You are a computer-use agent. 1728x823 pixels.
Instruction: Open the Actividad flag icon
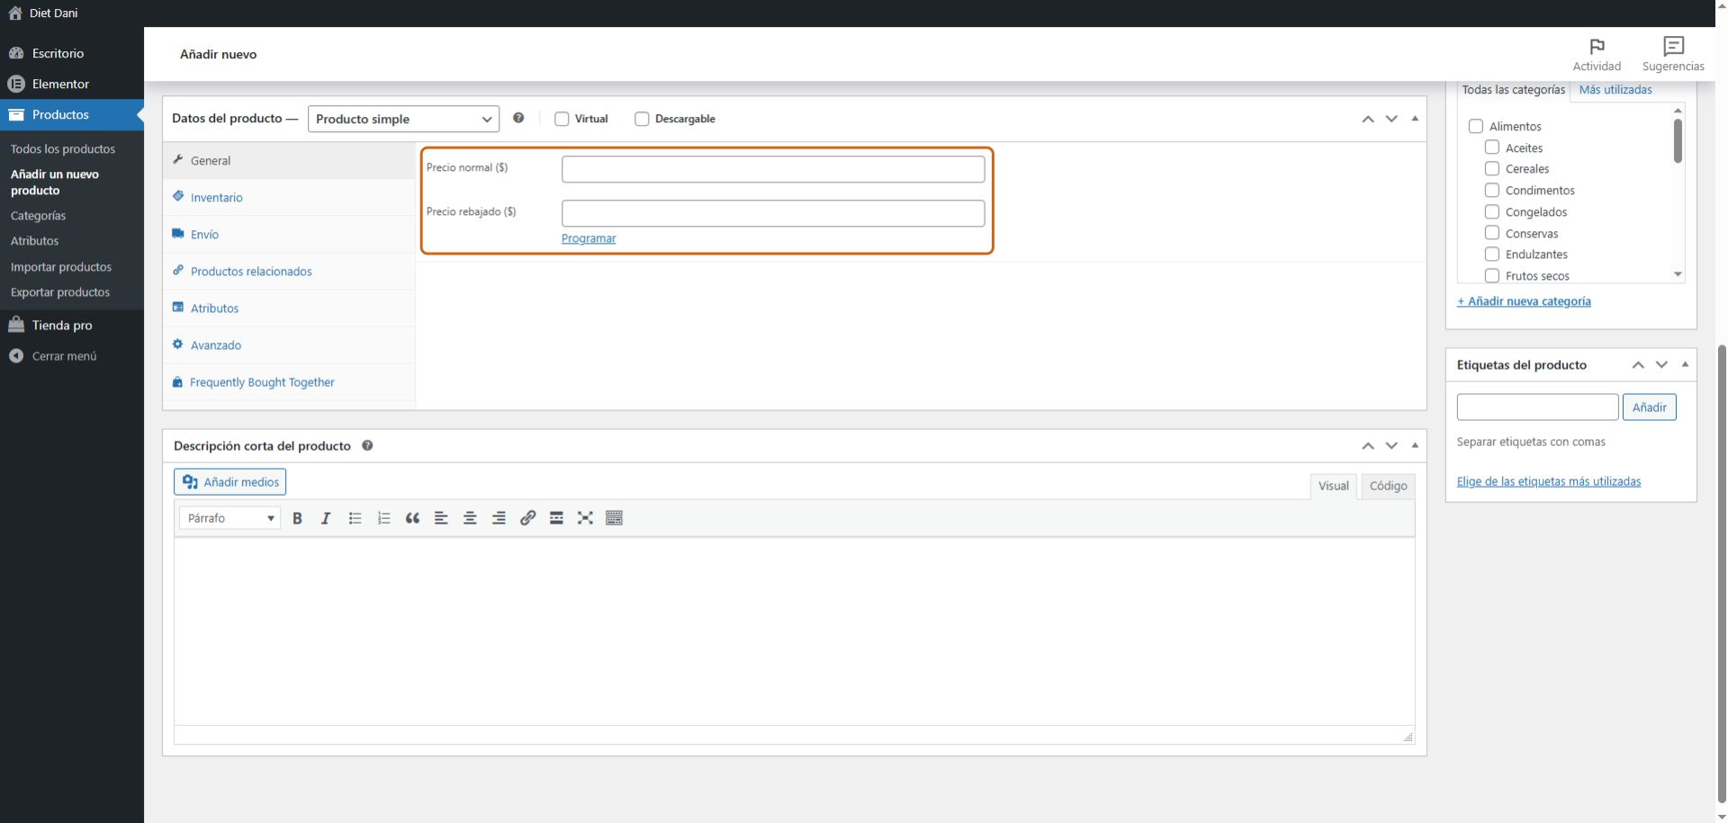click(1597, 47)
